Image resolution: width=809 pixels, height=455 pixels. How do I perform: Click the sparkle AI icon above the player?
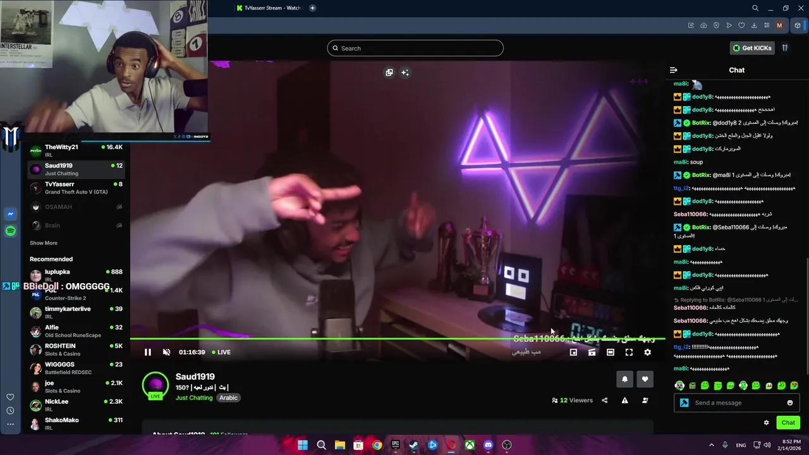coord(405,73)
